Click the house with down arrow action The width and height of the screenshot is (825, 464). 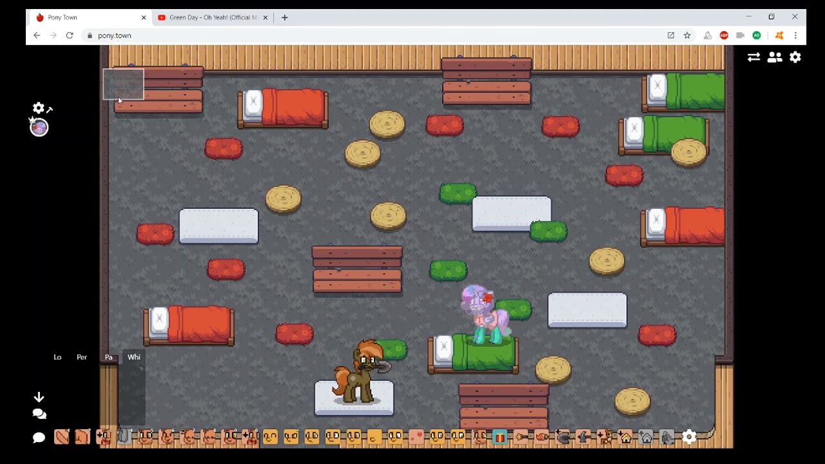pos(625,437)
